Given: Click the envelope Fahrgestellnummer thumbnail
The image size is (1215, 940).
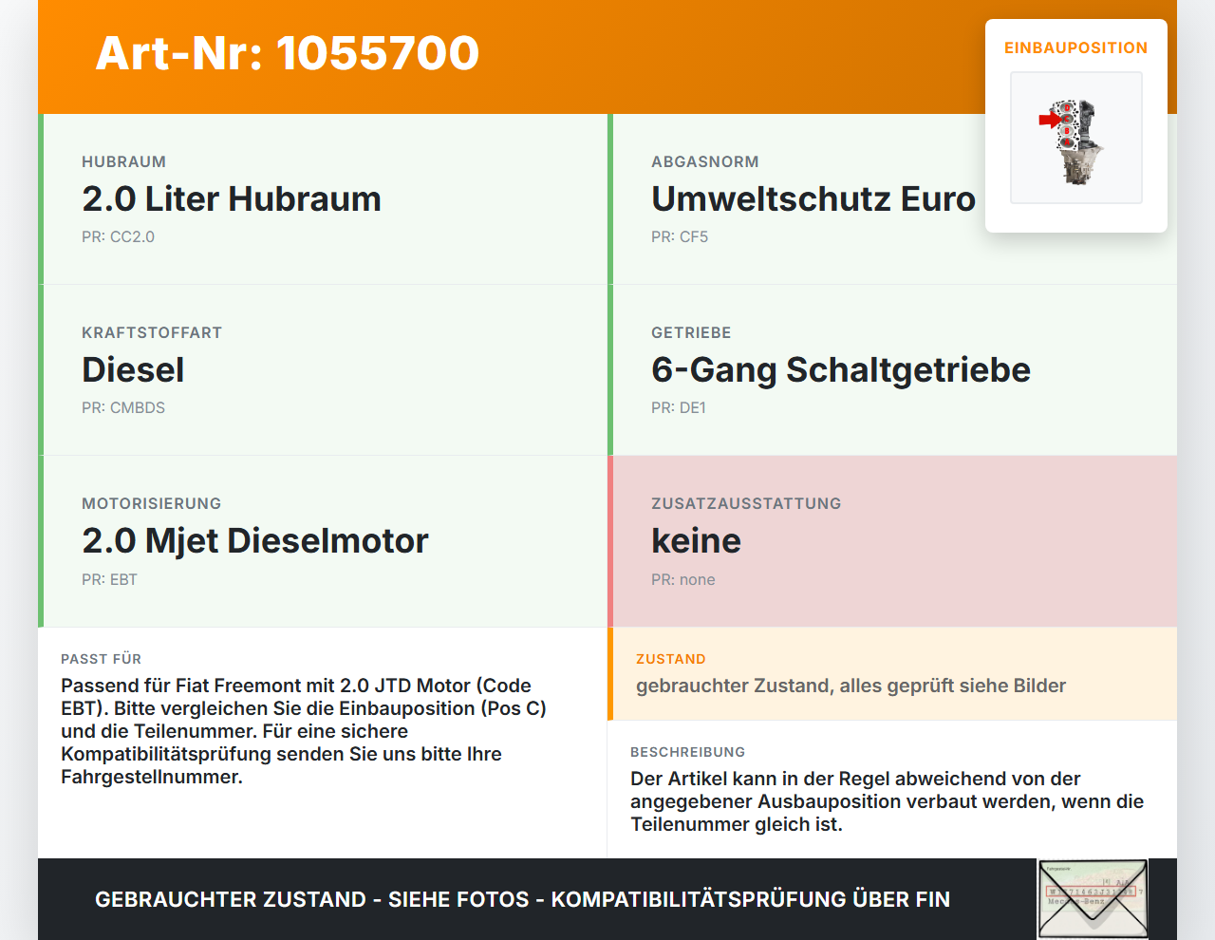Looking at the screenshot, I should [x=1093, y=899].
